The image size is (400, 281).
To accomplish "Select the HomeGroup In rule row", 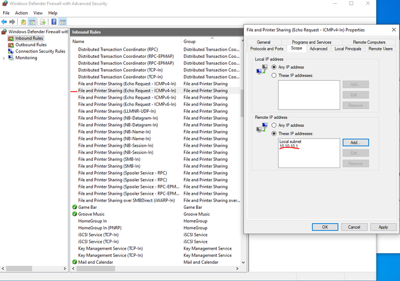I will point(156,221).
